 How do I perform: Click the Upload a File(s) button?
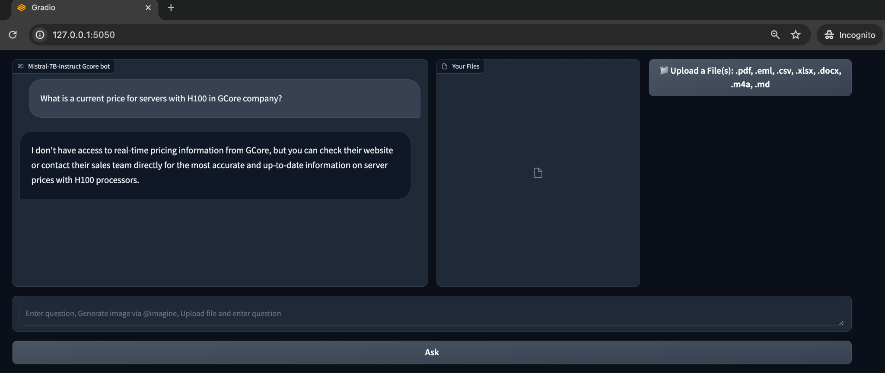750,78
